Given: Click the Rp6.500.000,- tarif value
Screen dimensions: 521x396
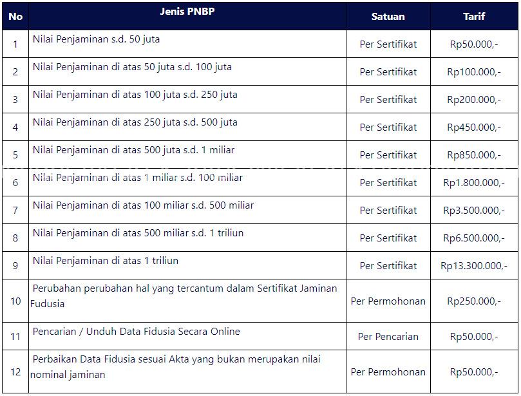Looking at the screenshot, I should (474, 238).
